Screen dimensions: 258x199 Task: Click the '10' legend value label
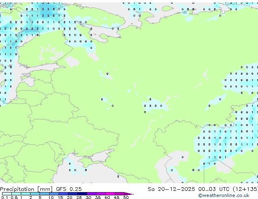pyautogui.click(x=51, y=197)
